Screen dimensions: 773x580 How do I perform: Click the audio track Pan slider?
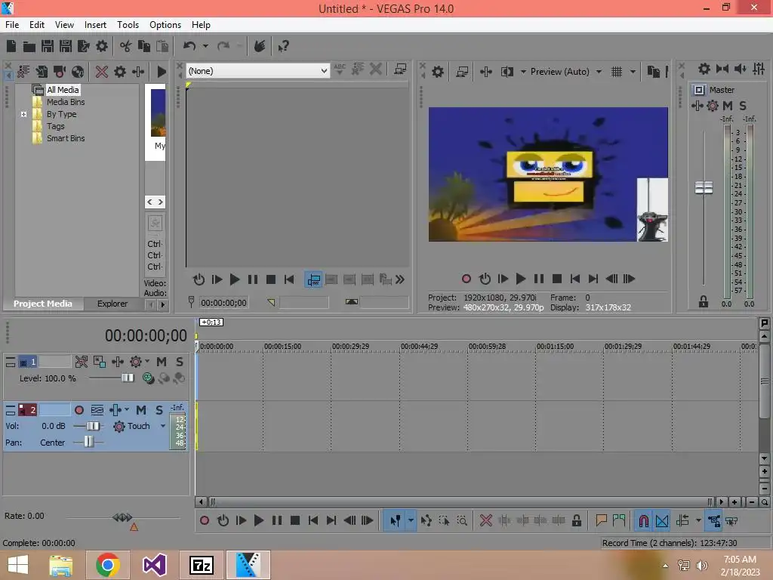click(x=88, y=441)
